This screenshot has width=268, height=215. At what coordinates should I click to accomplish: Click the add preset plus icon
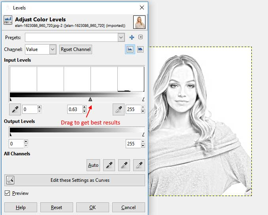(132, 37)
